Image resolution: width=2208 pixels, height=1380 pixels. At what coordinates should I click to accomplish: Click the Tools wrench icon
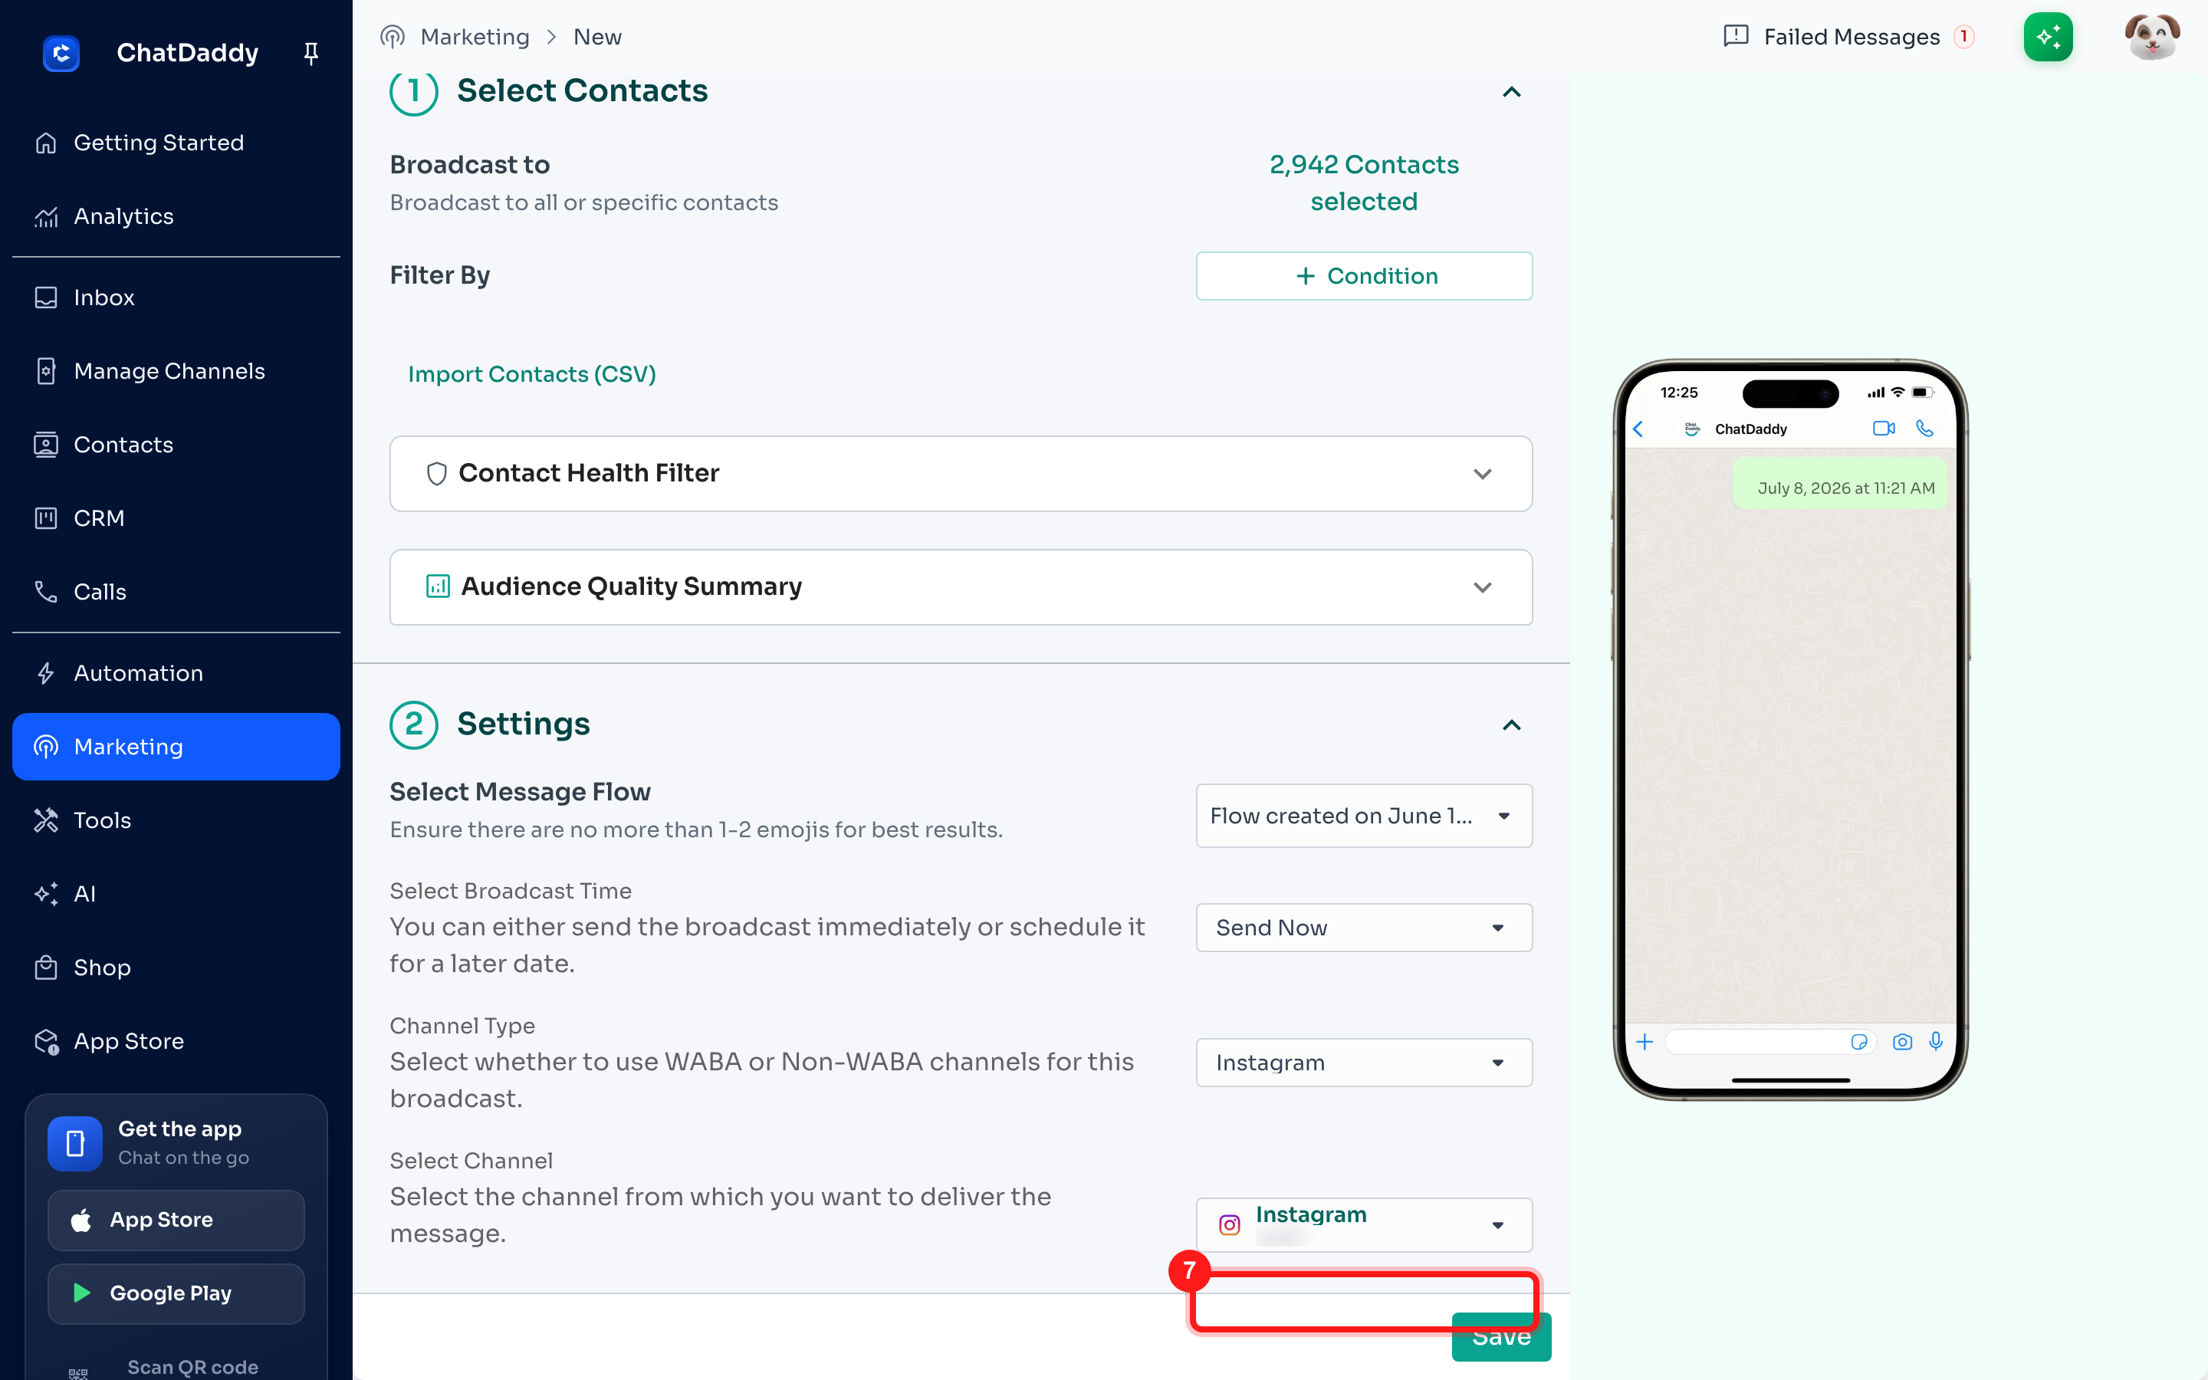[46, 820]
